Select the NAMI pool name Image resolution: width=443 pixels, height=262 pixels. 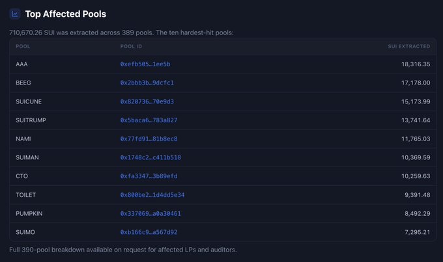pyautogui.click(x=23, y=138)
